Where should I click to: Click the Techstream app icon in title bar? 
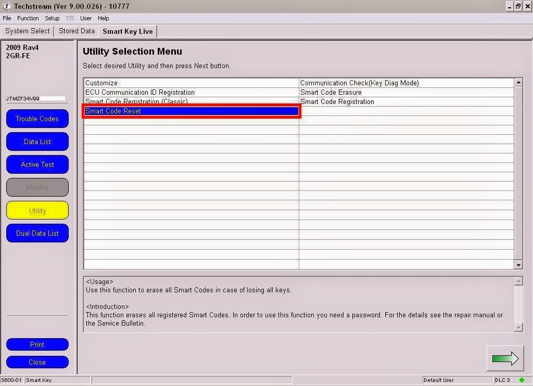7,6
